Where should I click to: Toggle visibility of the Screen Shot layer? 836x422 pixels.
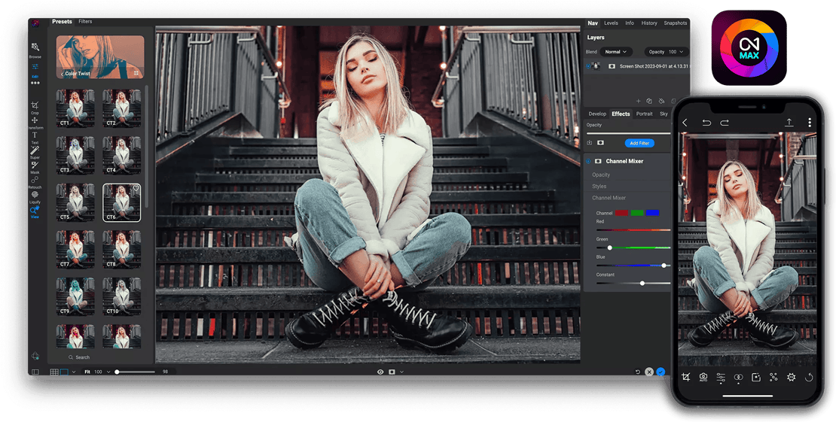589,66
